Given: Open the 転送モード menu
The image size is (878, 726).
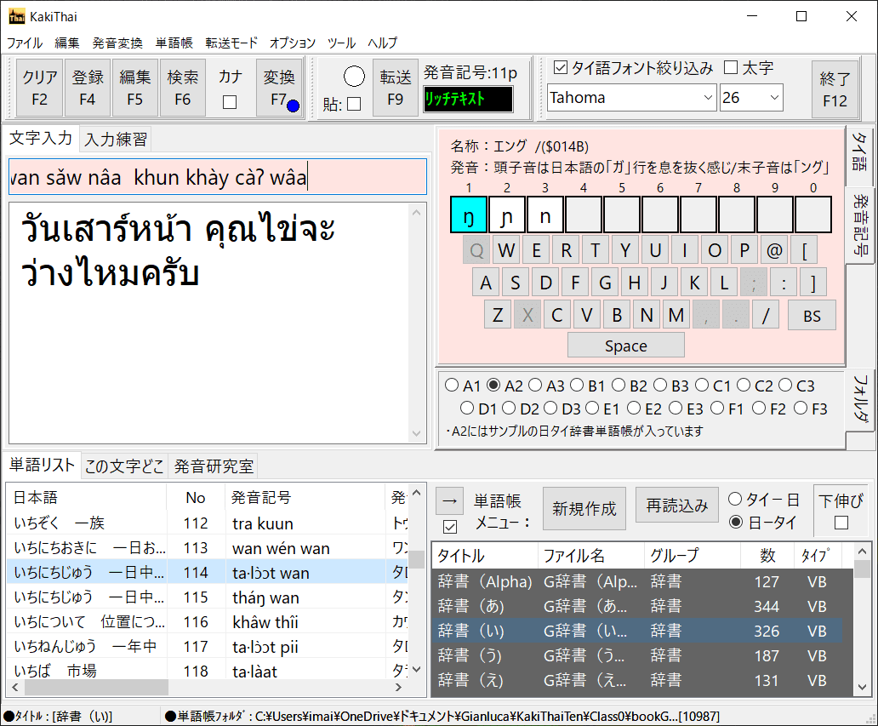Looking at the screenshot, I should [231, 43].
